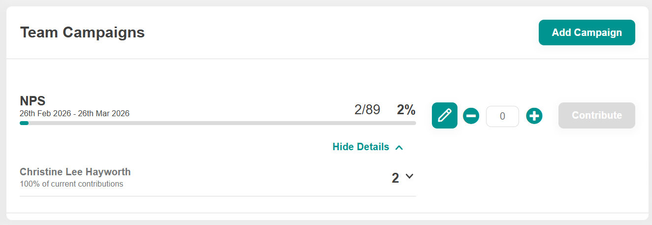The height and width of the screenshot is (225, 652).
Task: Click the 2/89 progress count
Action: click(x=367, y=109)
